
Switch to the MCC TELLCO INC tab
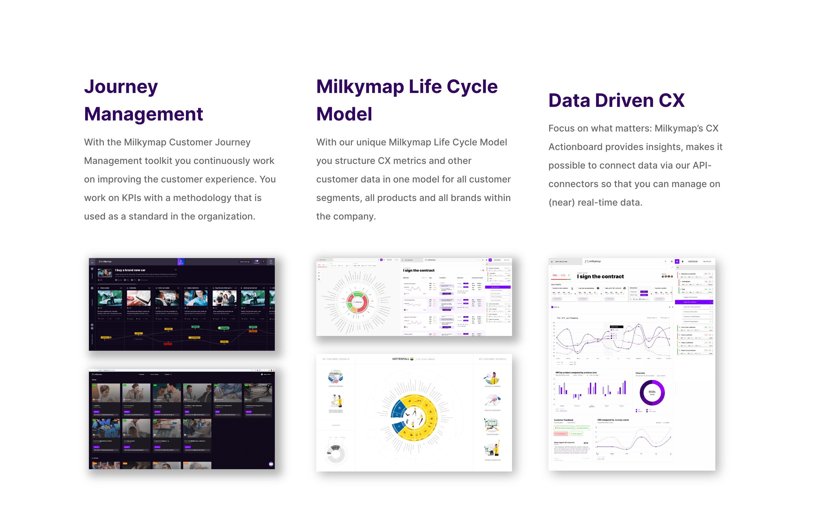click(561, 262)
